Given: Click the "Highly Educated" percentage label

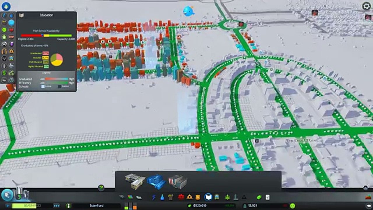Looking at the screenshot, I should click(x=35, y=66).
